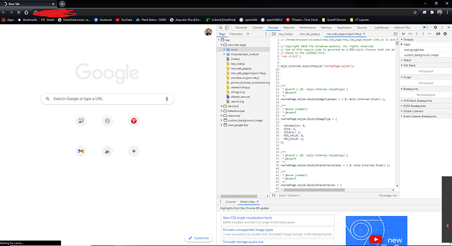Pause script execution in the debugger

(404, 34)
